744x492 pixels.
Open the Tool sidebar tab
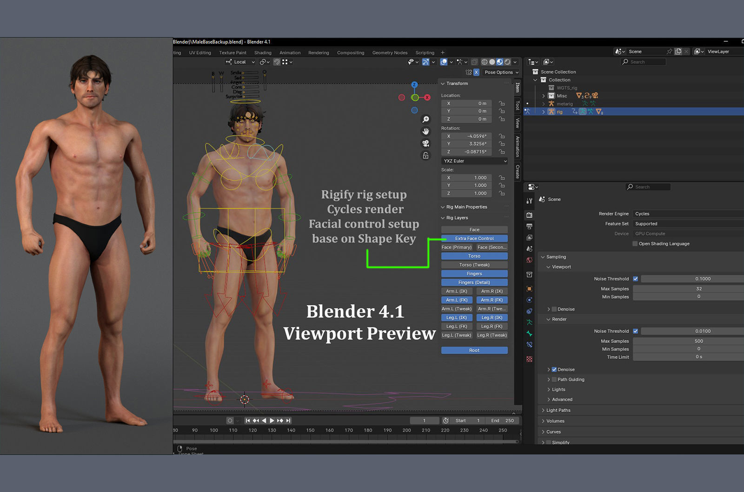coord(517,106)
